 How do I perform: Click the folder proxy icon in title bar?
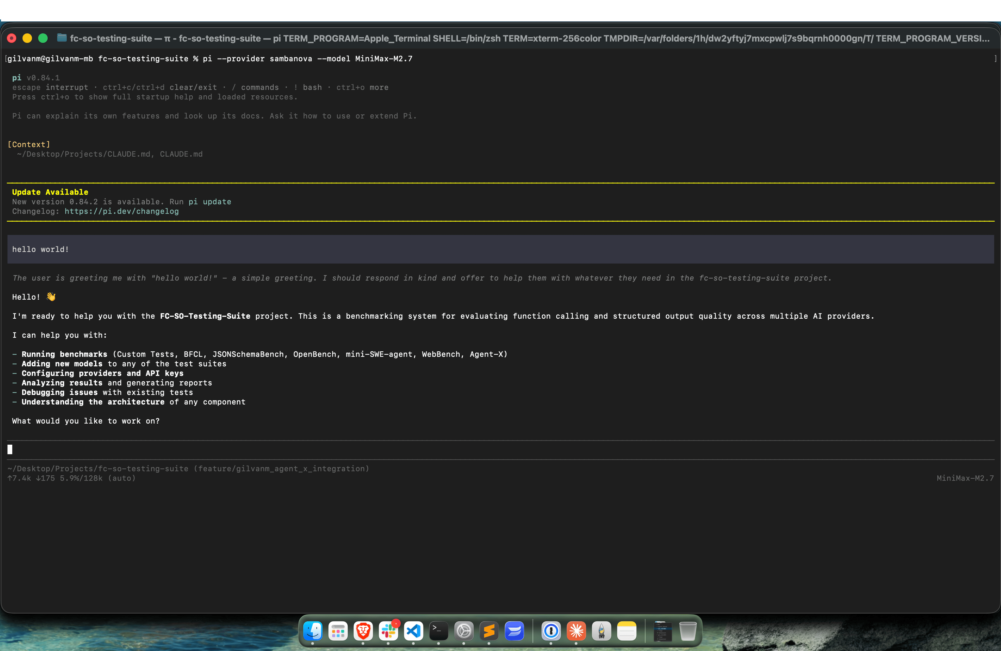click(62, 38)
